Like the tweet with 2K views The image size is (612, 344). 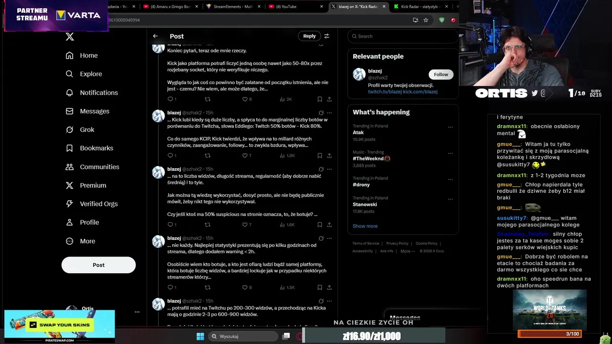coord(245,99)
